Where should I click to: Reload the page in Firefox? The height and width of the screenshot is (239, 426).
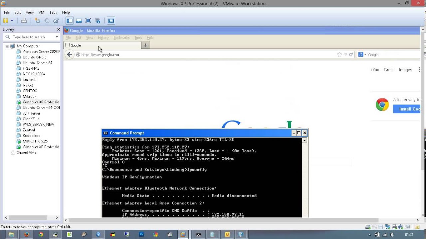(x=351, y=55)
